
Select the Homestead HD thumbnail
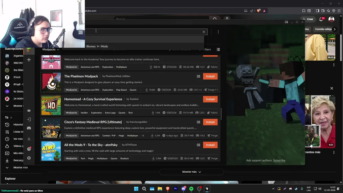coord(51,105)
